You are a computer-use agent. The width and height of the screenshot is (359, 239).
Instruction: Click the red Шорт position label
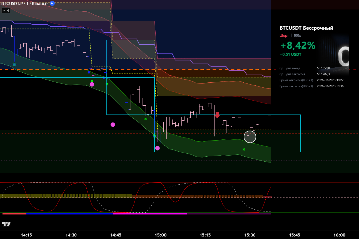click(x=284, y=35)
